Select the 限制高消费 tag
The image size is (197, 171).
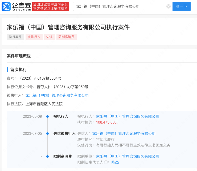pyautogui.click(x=67, y=37)
